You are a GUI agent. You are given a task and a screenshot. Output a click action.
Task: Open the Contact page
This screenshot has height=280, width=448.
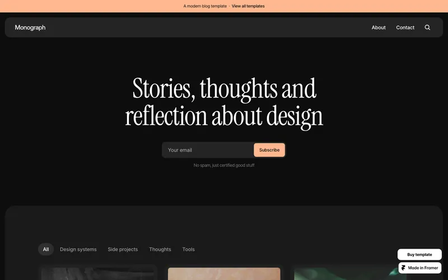tap(405, 27)
